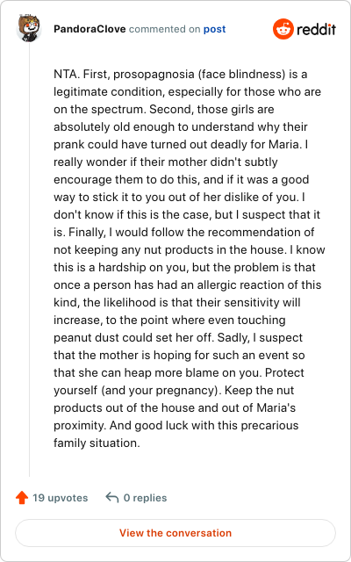
Task: Click 'family situation.' at comment's end
Action: (97, 443)
